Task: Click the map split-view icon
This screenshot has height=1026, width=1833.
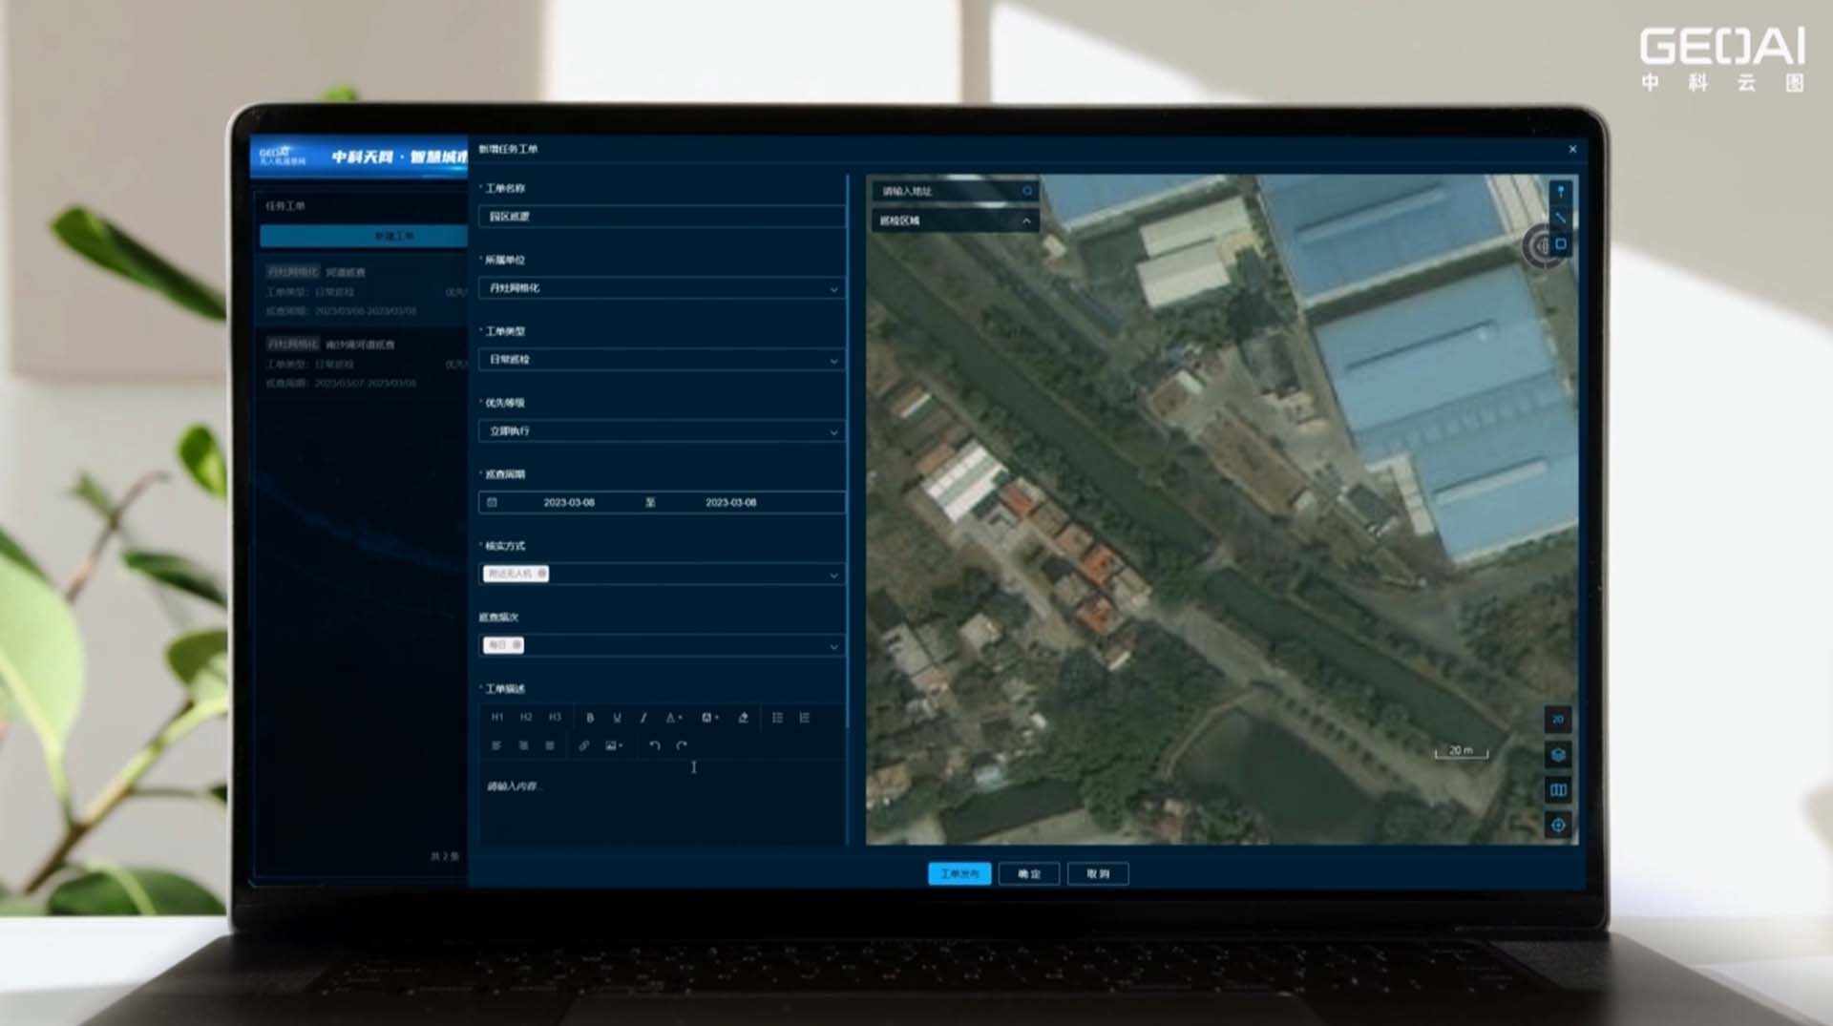Action: click(x=1558, y=790)
